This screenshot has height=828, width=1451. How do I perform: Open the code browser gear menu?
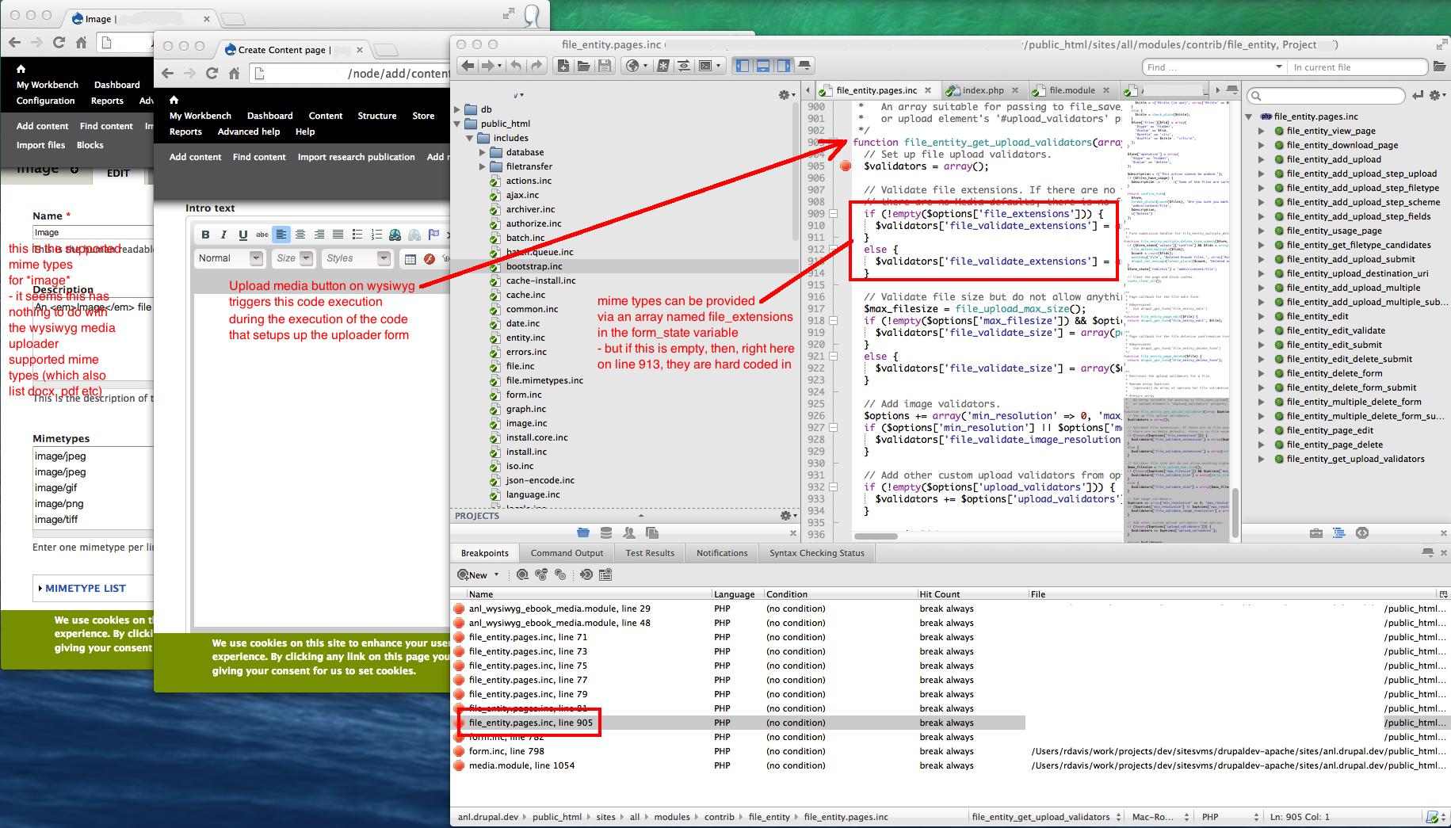(1438, 96)
